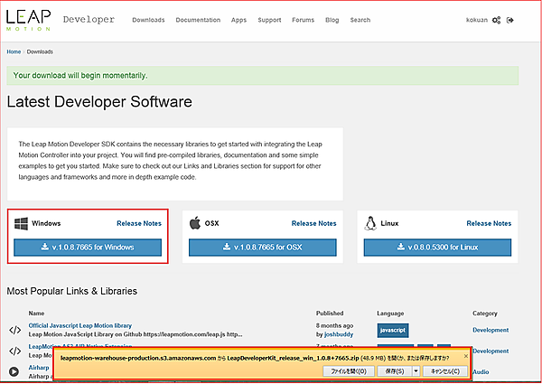The width and height of the screenshot is (542, 384).
Task: Click the Windows logo icon
Action: (23, 222)
